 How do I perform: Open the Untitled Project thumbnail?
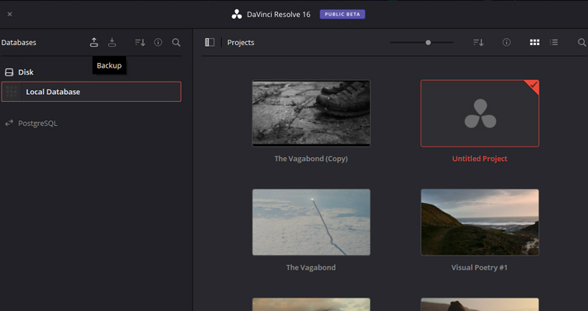tap(480, 114)
